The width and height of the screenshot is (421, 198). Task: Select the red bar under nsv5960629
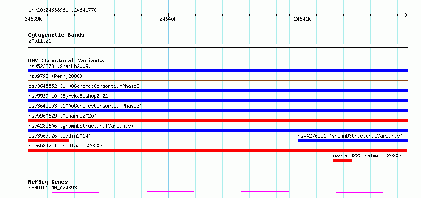point(218,121)
